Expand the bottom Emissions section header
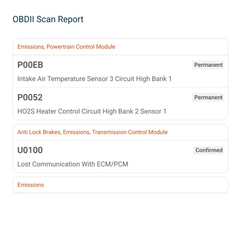 click(120, 185)
